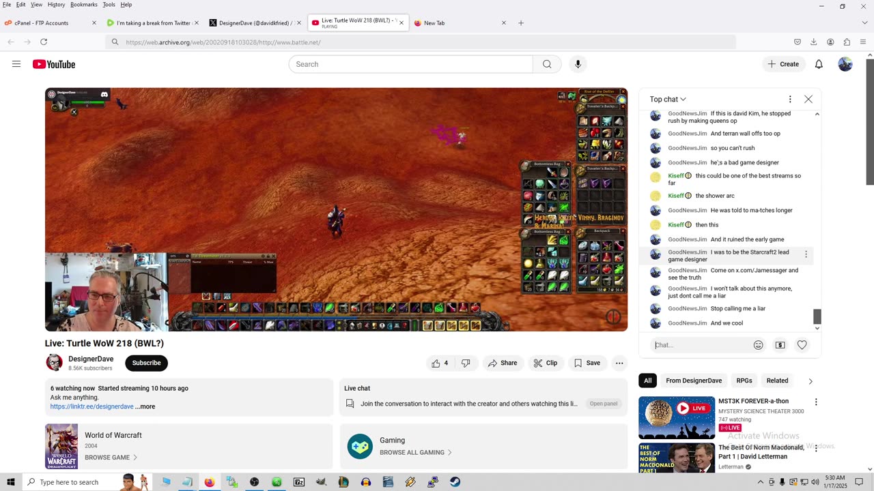This screenshot has height=491, width=874.
Task: Open DesignerDave channel avatar
Action: [x=54, y=363]
